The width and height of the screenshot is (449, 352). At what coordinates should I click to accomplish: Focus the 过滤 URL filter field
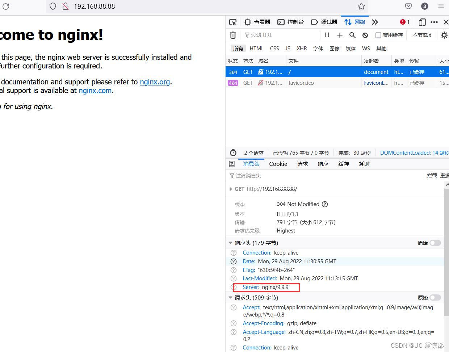point(281,35)
